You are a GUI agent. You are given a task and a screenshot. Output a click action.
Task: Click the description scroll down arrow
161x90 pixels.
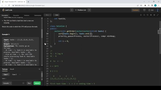click(x=42, y=65)
